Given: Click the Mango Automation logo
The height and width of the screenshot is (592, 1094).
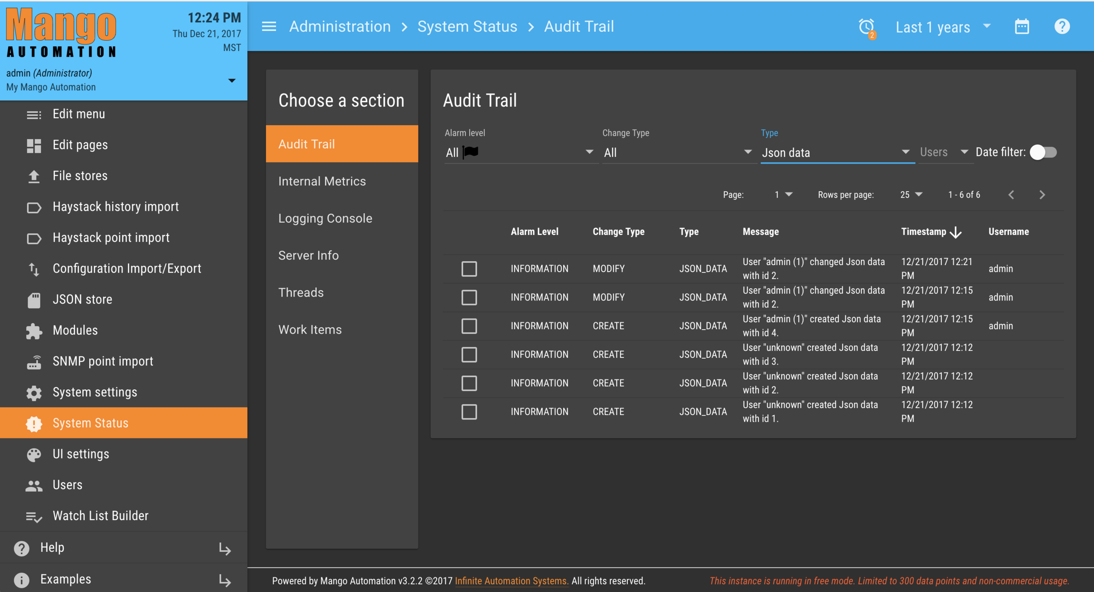Looking at the screenshot, I should pos(61,33).
